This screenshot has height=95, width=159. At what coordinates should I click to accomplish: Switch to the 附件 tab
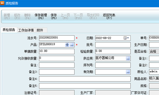click(41, 30)
